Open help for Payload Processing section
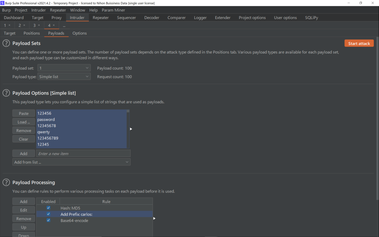 point(6,182)
